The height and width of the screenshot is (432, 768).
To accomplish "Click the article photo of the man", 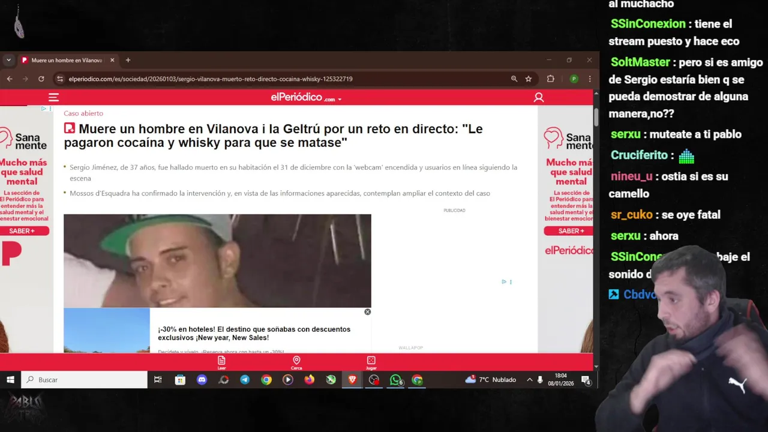I will [x=217, y=260].
